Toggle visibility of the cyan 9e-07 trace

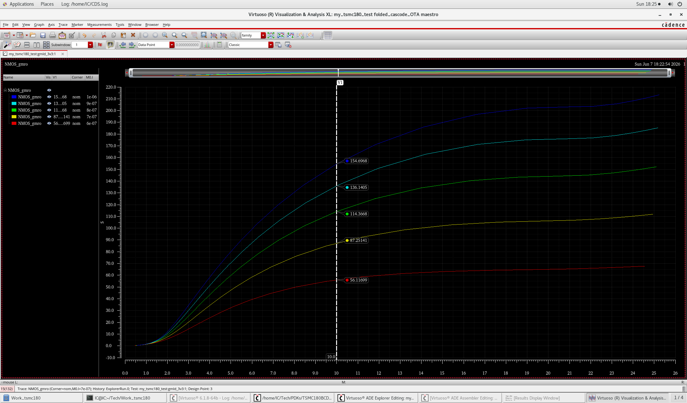point(49,103)
